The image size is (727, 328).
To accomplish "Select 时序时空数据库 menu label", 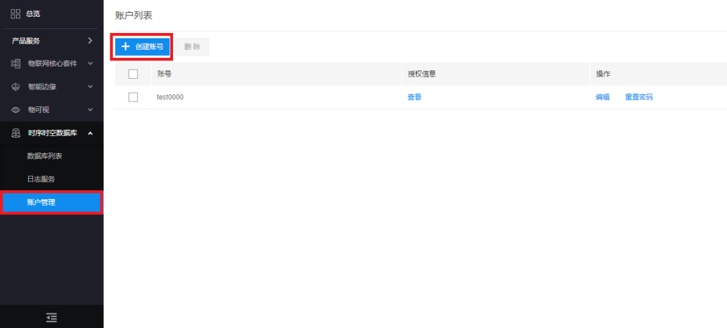I will point(53,133).
